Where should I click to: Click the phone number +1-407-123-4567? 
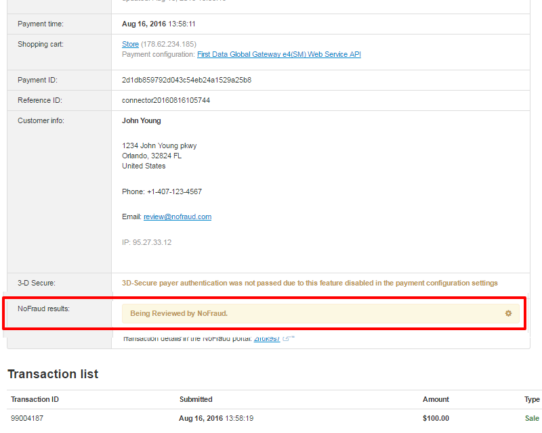(x=174, y=191)
